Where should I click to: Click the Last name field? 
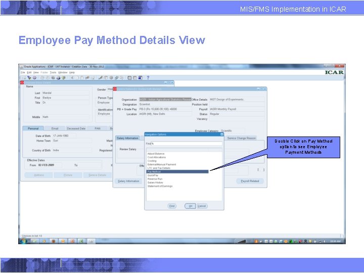(x=65, y=93)
